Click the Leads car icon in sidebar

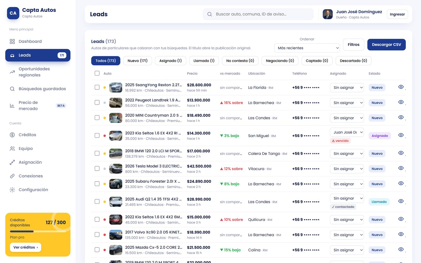(x=12, y=55)
